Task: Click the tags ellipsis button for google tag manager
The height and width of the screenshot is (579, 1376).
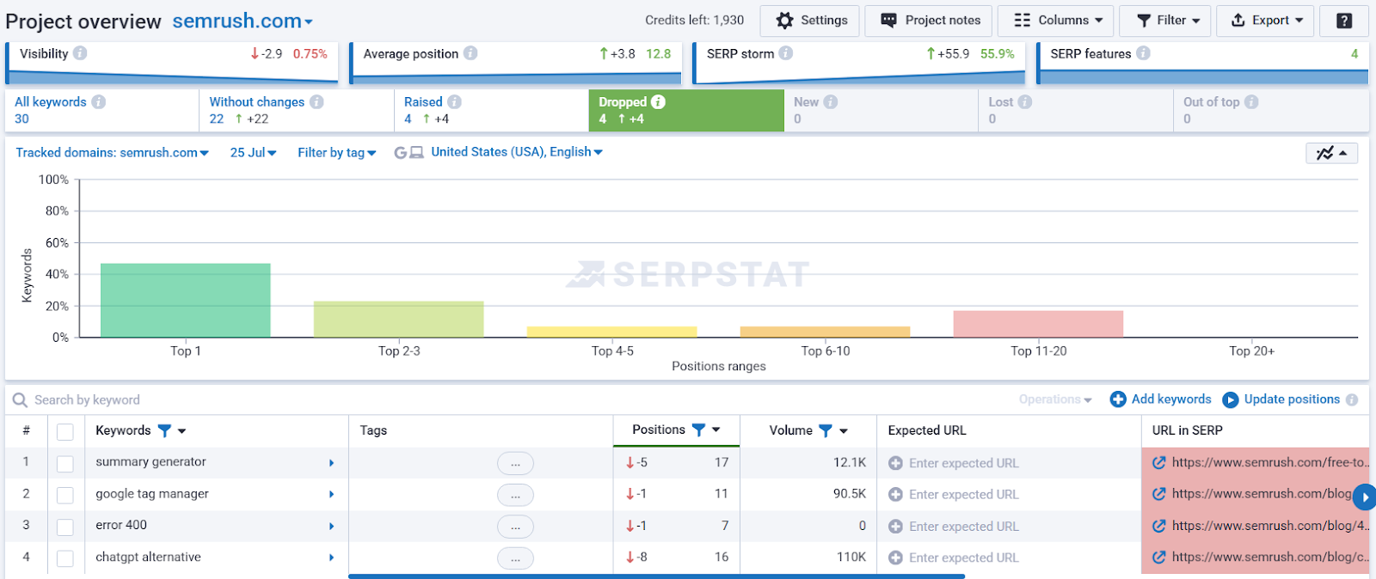Action: coord(515,495)
